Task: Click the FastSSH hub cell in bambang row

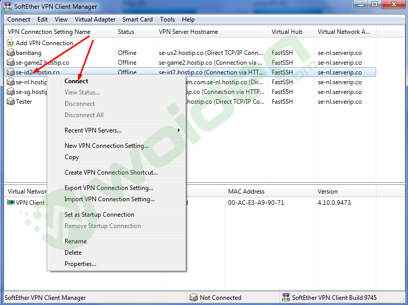Action: point(282,53)
